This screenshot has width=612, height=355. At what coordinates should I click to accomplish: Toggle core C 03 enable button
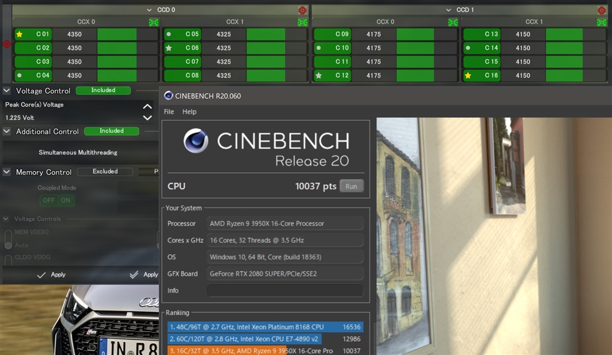pos(33,62)
